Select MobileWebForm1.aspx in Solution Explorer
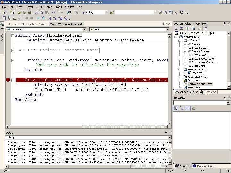The width and height of the screenshot is (231, 173). 200,84
